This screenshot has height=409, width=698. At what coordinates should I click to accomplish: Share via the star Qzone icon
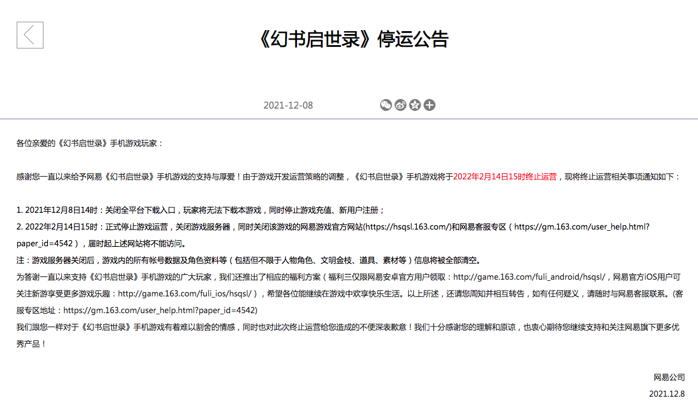coord(415,105)
